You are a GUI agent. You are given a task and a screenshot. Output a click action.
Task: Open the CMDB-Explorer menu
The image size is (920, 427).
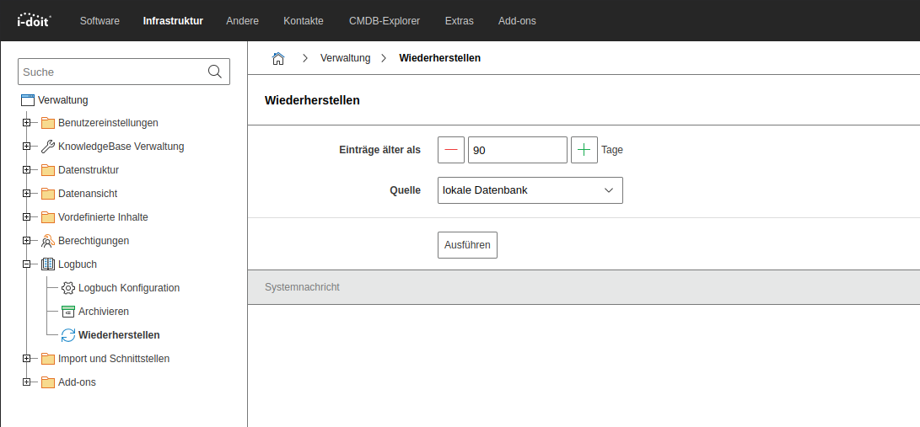[x=385, y=21]
